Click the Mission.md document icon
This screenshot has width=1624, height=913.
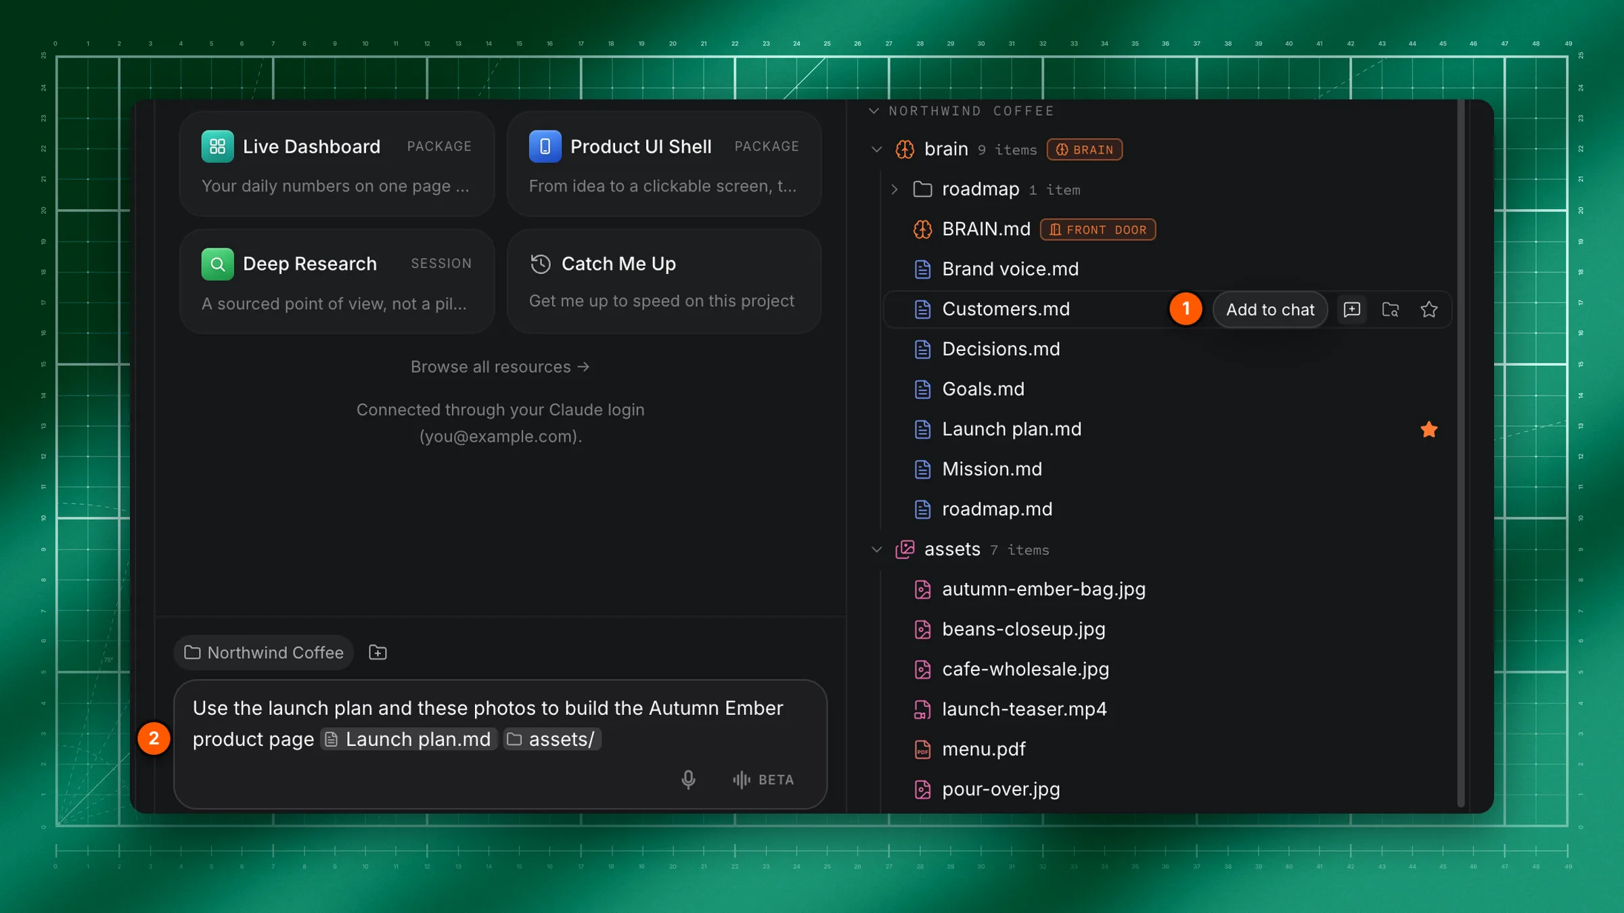pos(922,469)
